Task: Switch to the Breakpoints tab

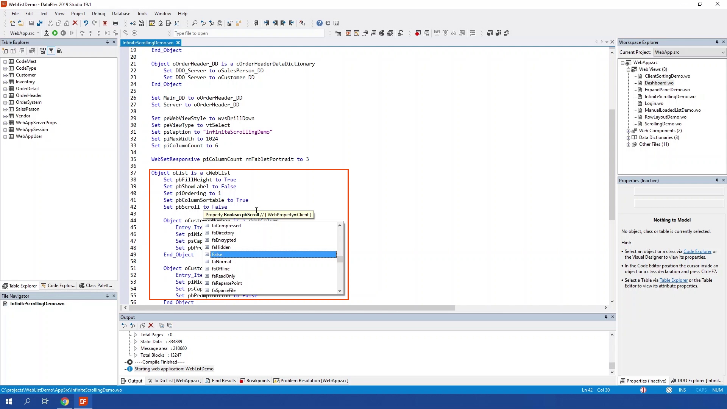Action: click(255, 381)
